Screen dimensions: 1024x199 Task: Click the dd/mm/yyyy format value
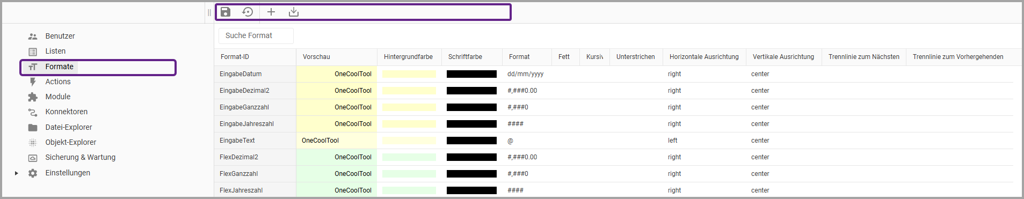pyautogui.click(x=525, y=74)
